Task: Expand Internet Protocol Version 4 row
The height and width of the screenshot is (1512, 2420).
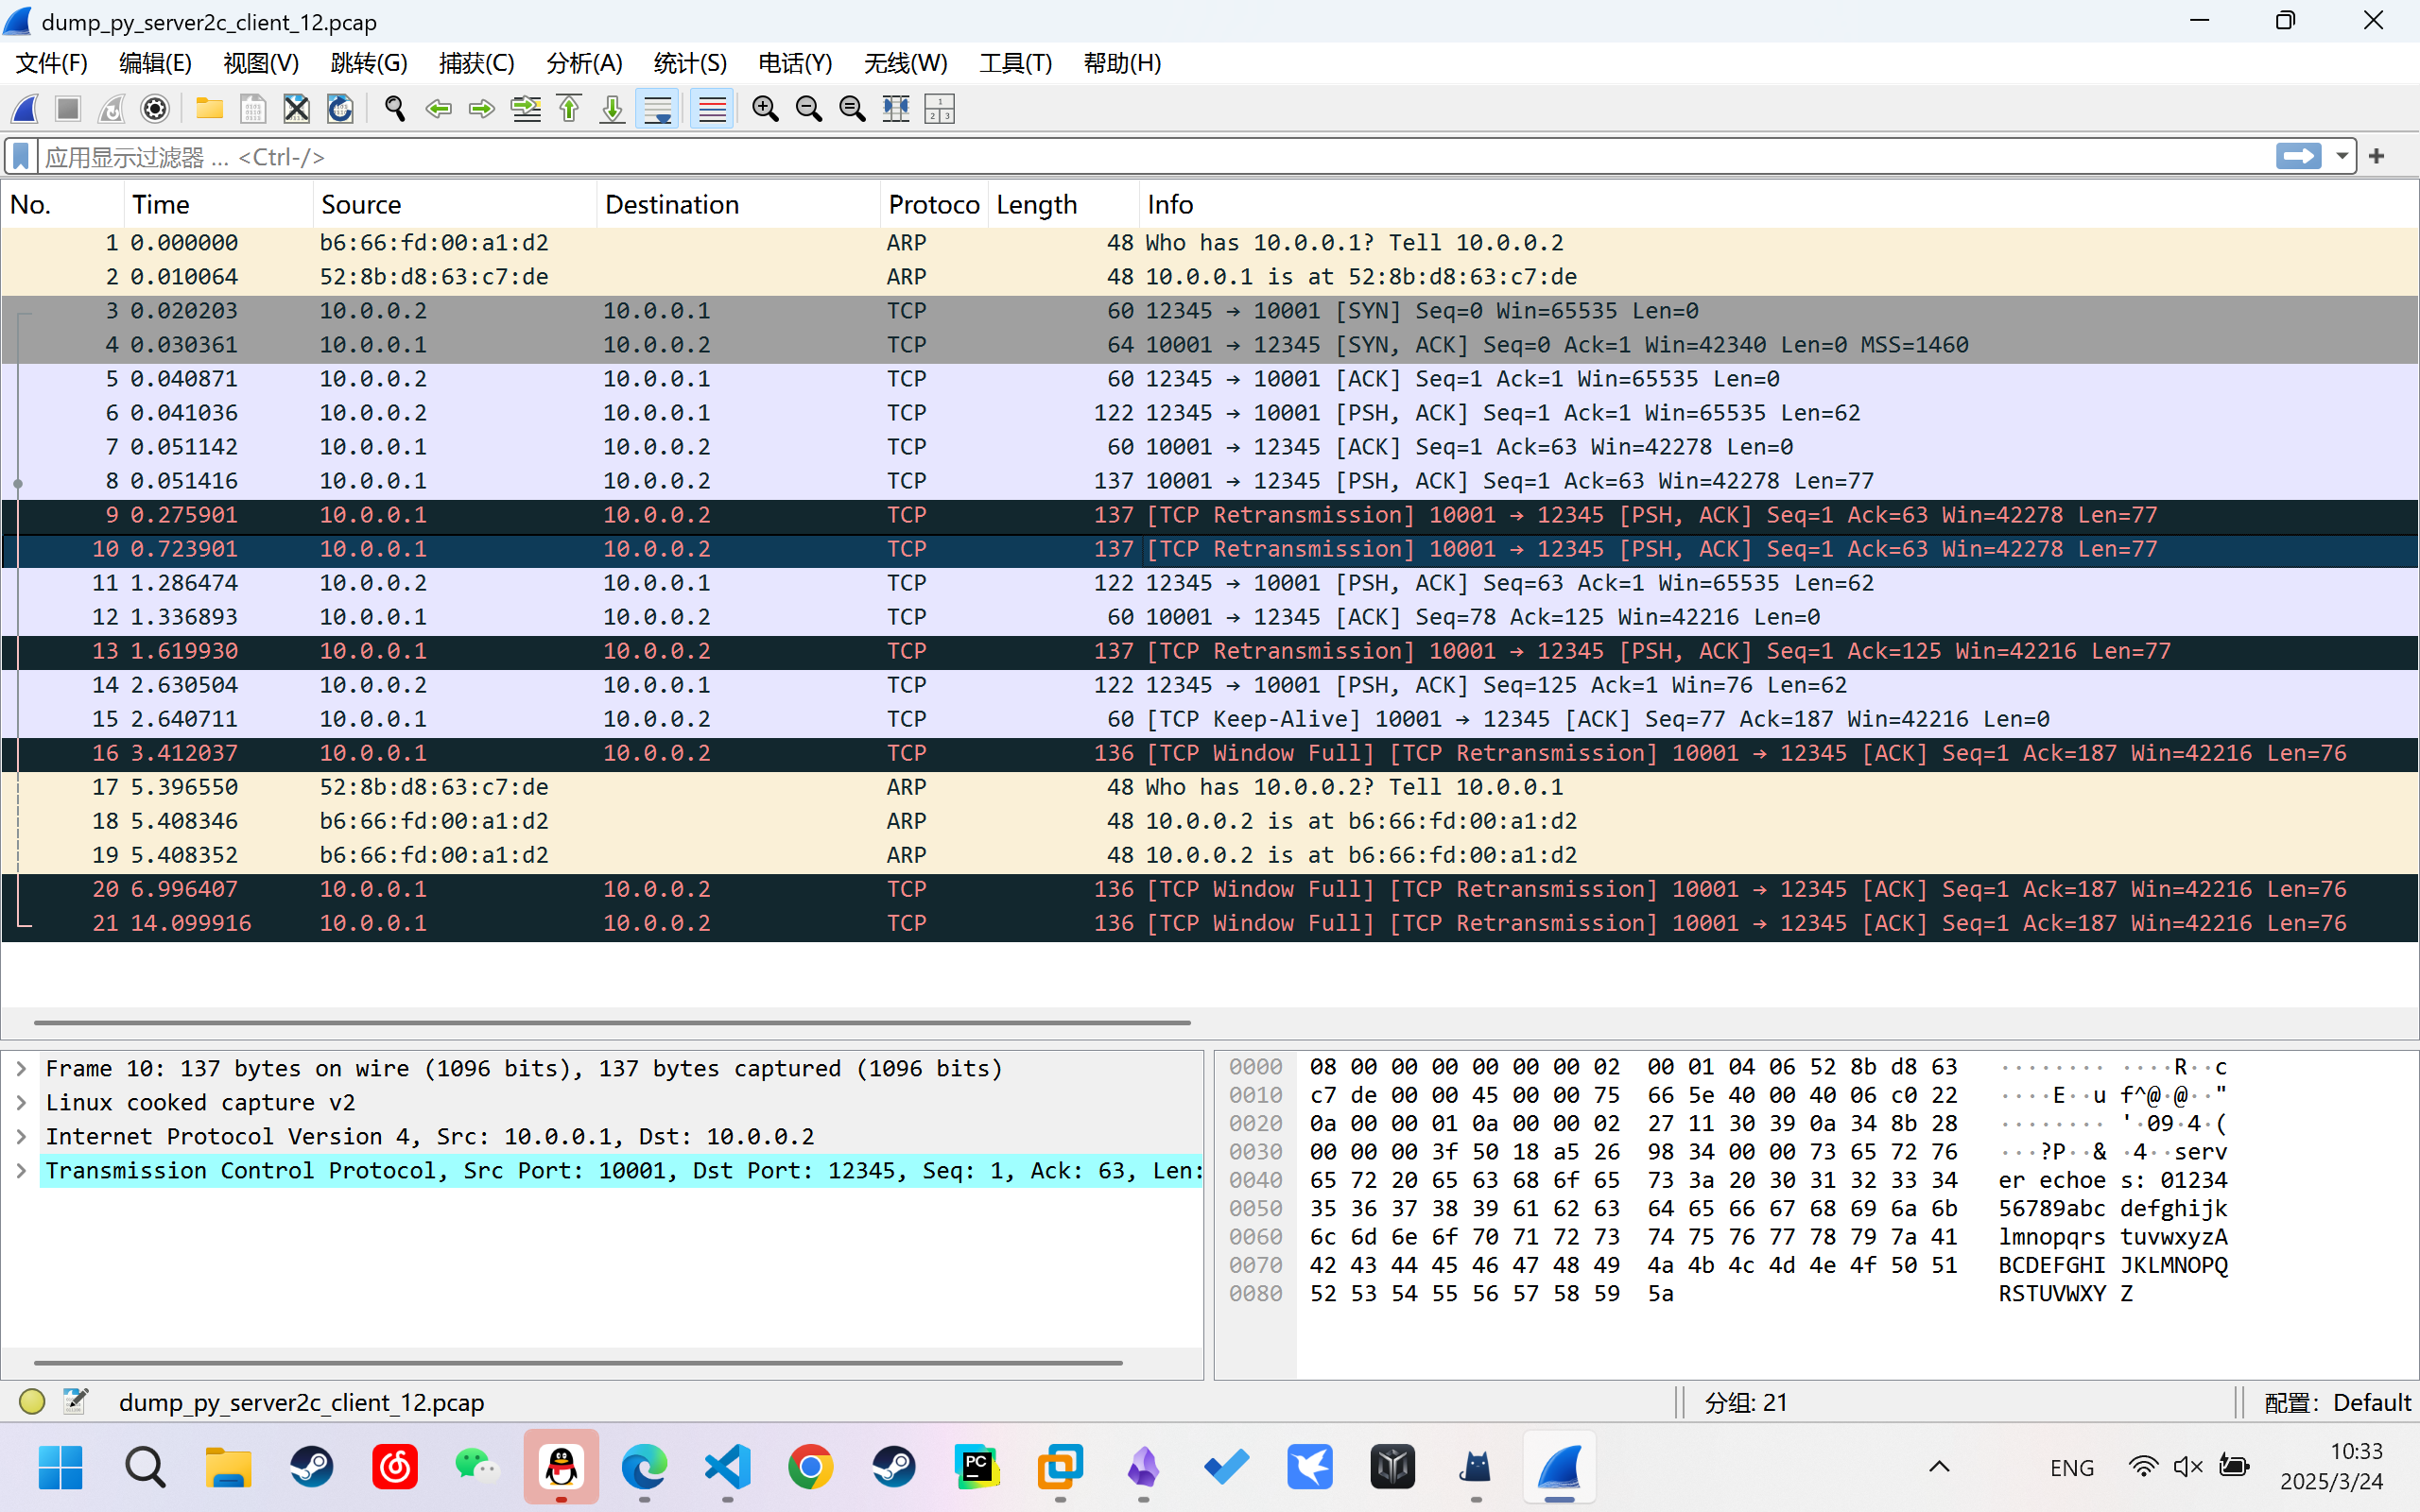Action: 21,1137
